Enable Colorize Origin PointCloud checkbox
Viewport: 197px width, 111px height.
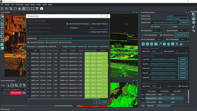[x=89, y=32]
